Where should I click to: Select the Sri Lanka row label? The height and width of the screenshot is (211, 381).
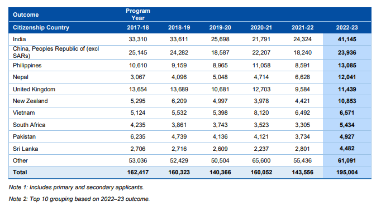26,149
